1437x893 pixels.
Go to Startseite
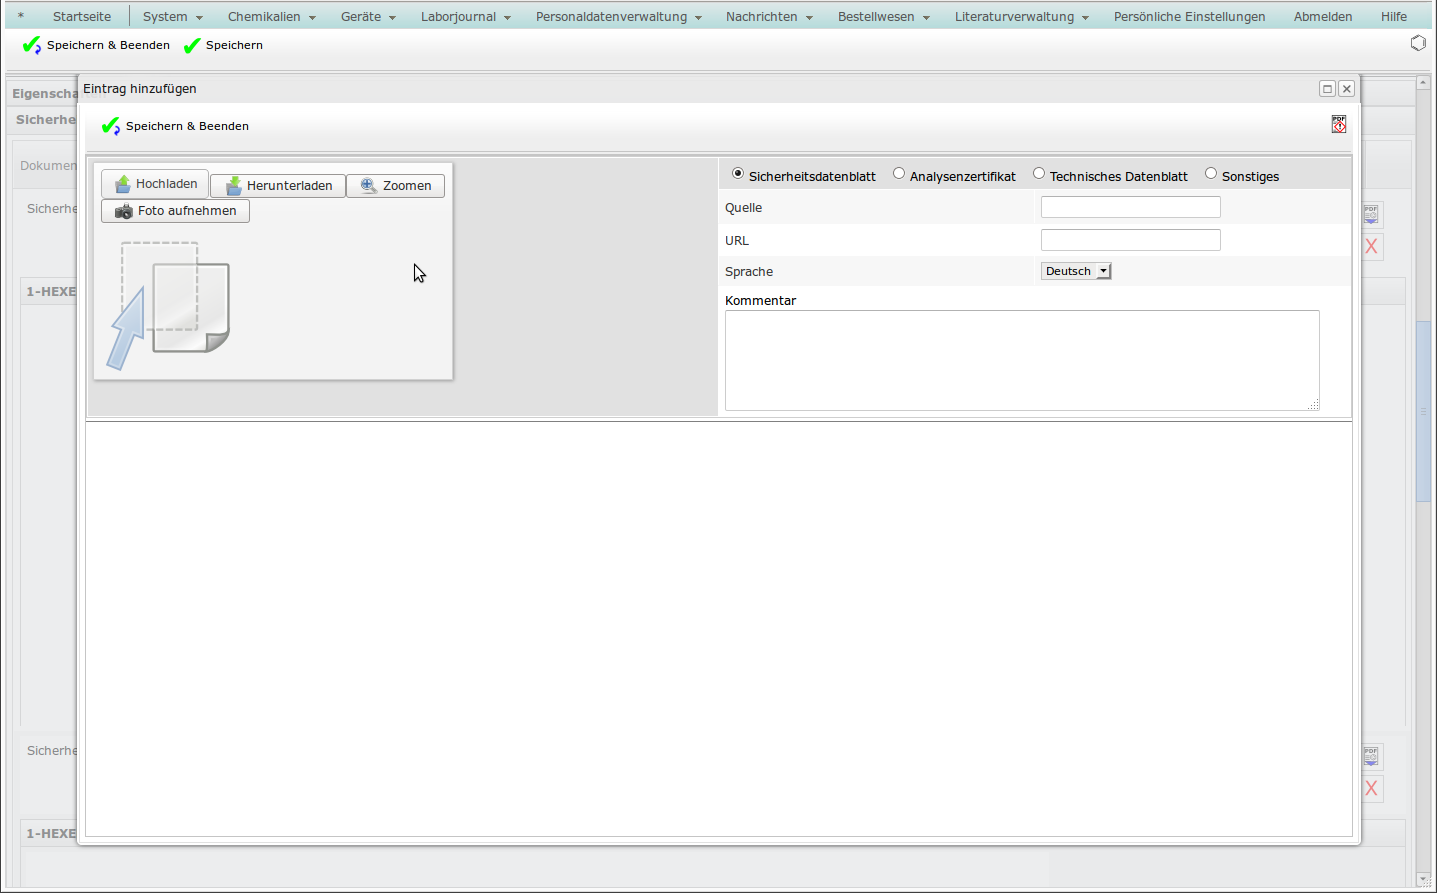[x=82, y=17]
